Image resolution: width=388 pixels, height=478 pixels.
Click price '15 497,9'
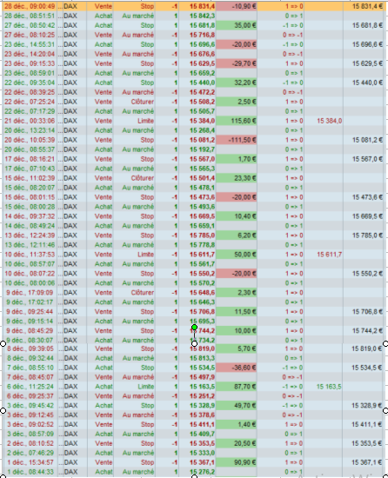tap(202, 377)
